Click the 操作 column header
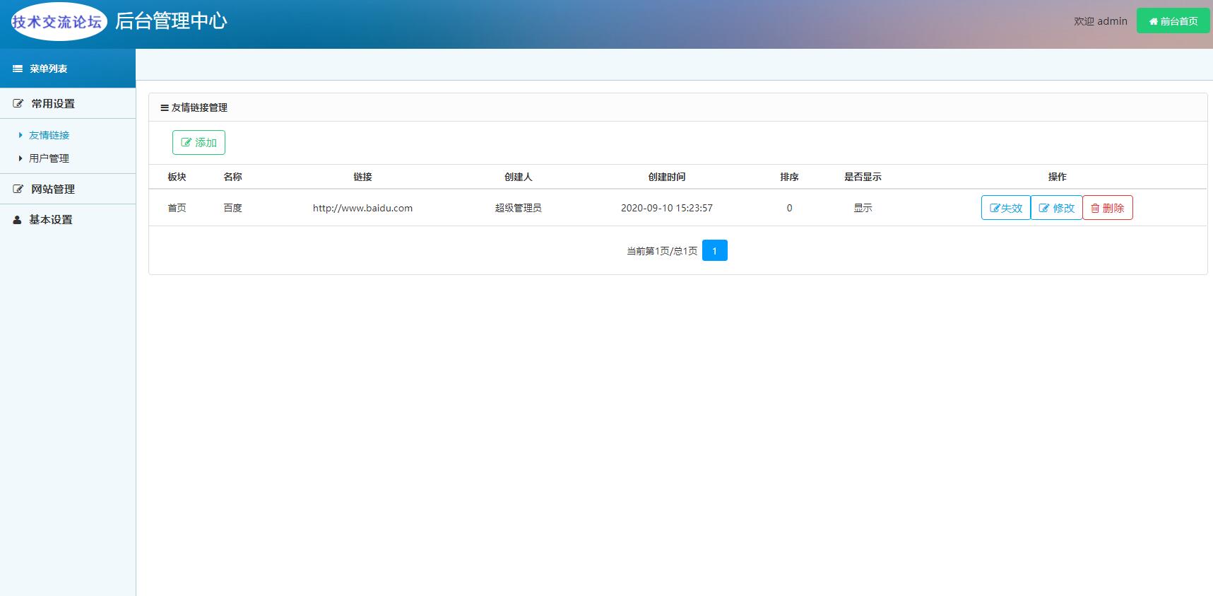1213x596 pixels. pos(1057,177)
